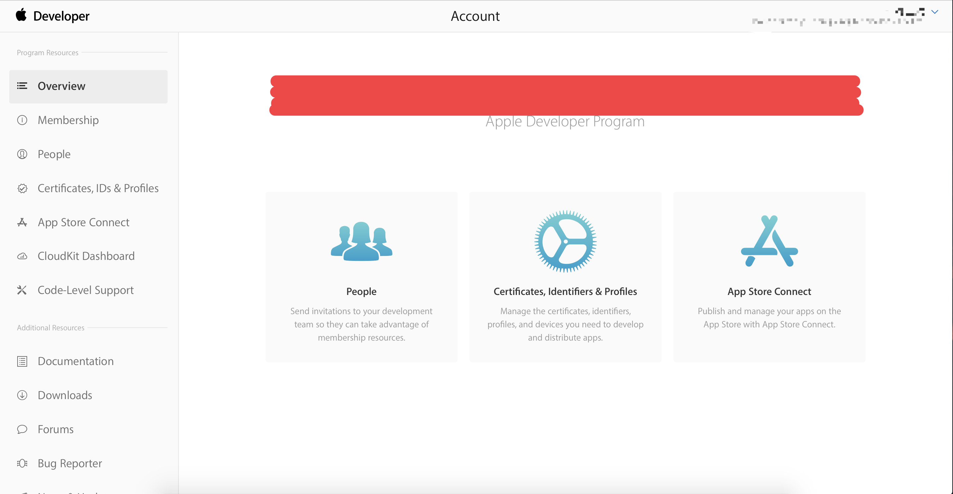Image resolution: width=953 pixels, height=494 pixels.
Task: Click the CloudKit Dashboard cloud icon
Action: pyautogui.click(x=22, y=256)
